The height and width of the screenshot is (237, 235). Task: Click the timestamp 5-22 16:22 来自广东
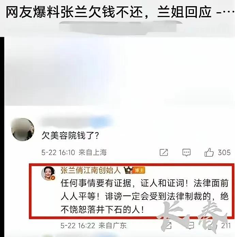(x=94, y=226)
